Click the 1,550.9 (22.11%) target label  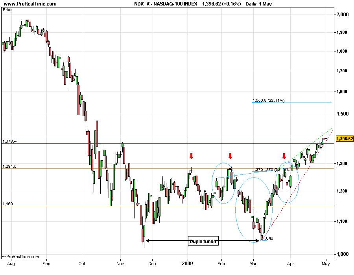(x=268, y=100)
